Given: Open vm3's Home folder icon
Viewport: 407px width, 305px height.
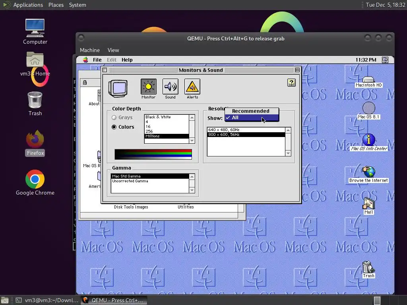Looking at the screenshot, I should point(35,64).
